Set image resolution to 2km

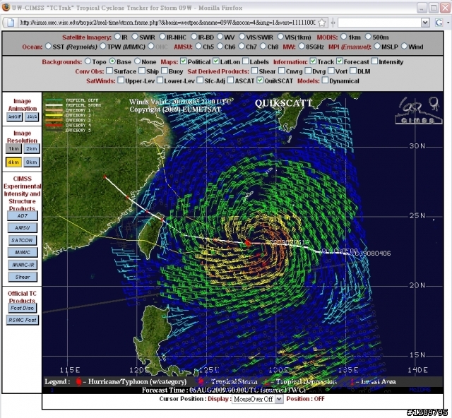coord(31,149)
